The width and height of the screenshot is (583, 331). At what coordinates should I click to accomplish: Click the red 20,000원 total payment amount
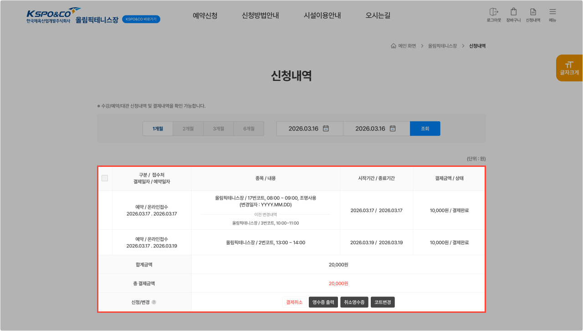[x=338, y=284]
